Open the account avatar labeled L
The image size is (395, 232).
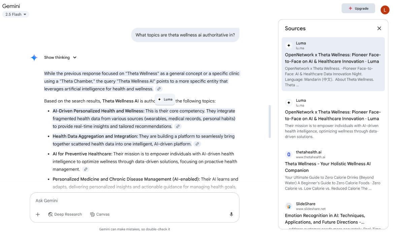coord(385,10)
